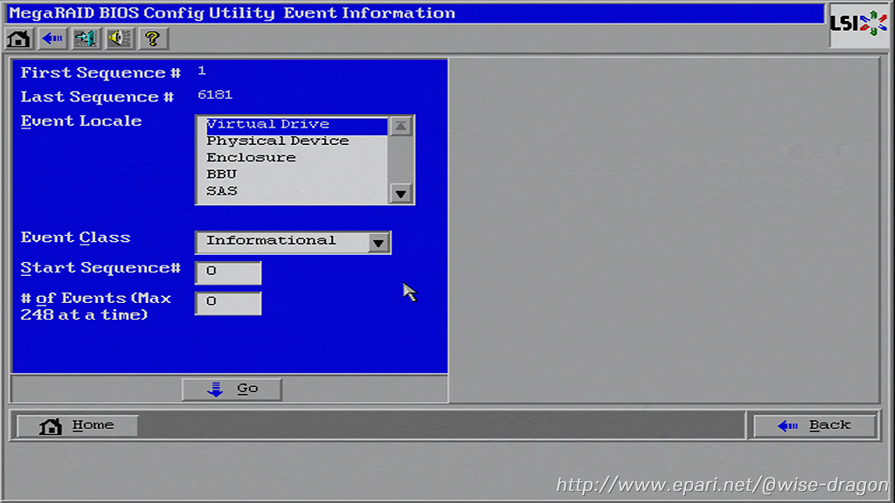Click the Last Sequence value 6181
The width and height of the screenshot is (895, 503).
[x=215, y=94]
